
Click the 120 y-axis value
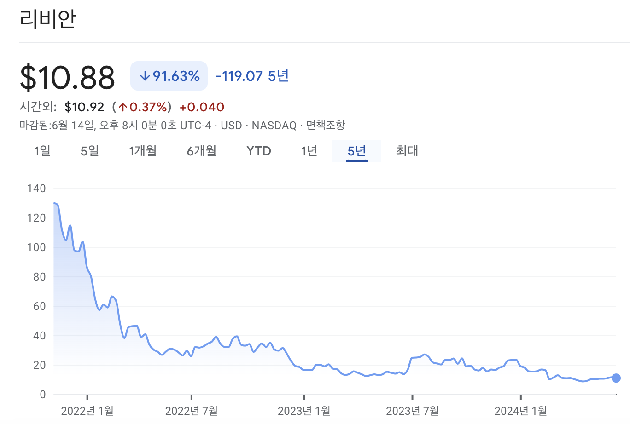[36, 218]
